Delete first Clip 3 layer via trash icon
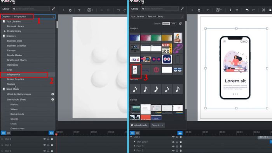This screenshot has height=153, width=272. click(x=52, y=139)
